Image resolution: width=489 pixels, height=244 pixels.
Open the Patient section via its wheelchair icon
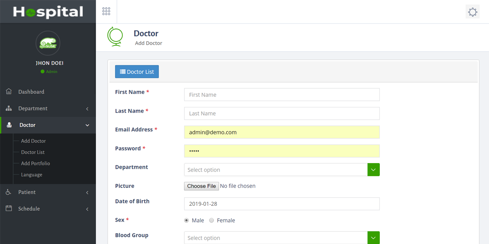(x=9, y=192)
